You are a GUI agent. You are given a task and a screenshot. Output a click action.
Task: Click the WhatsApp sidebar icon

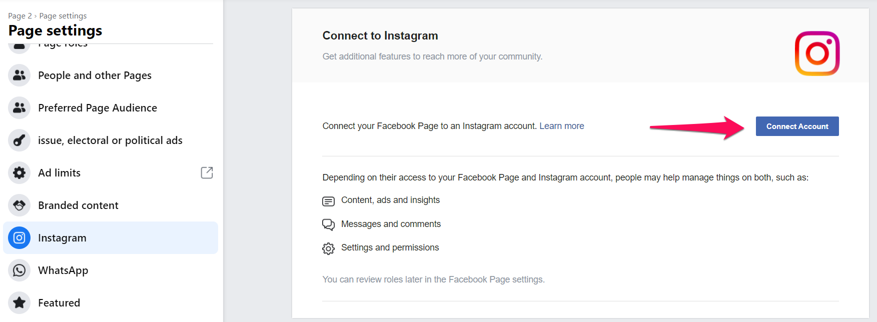coord(20,270)
